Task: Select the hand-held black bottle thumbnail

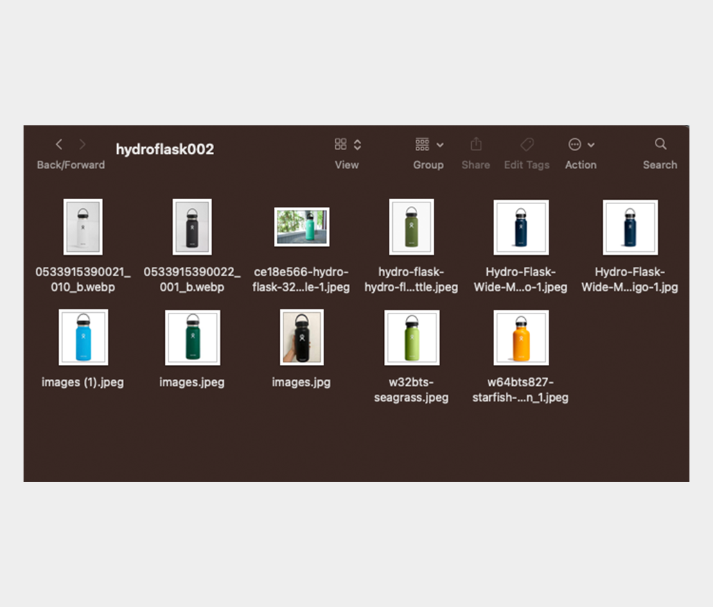Action: 302,337
